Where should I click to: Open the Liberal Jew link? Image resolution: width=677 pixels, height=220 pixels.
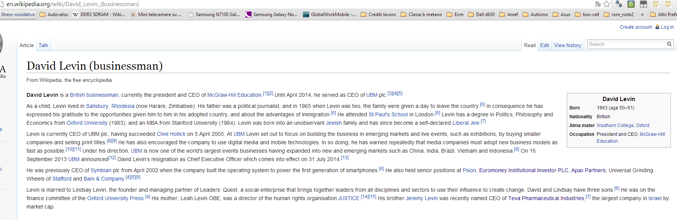[466, 123]
